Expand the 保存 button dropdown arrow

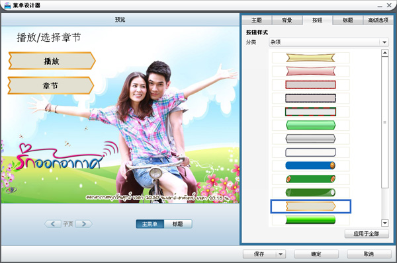point(281,254)
